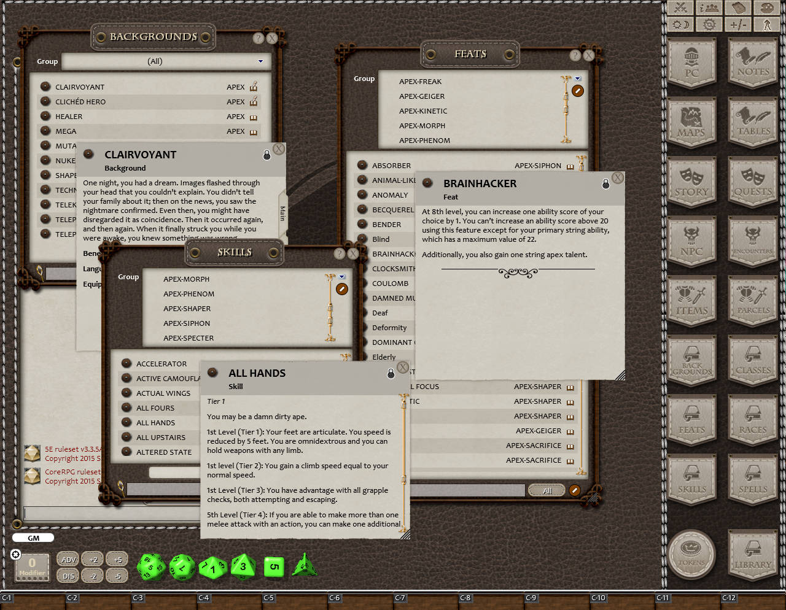The height and width of the screenshot is (610, 786).
Task: Select the Main tab on the Clairvoyant window
Action: (x=282, y=212)
